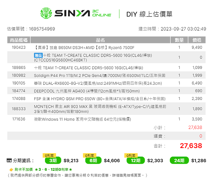213x184 pixels.
Task: Click price 1,999
Action: click(x=197, y=75)
